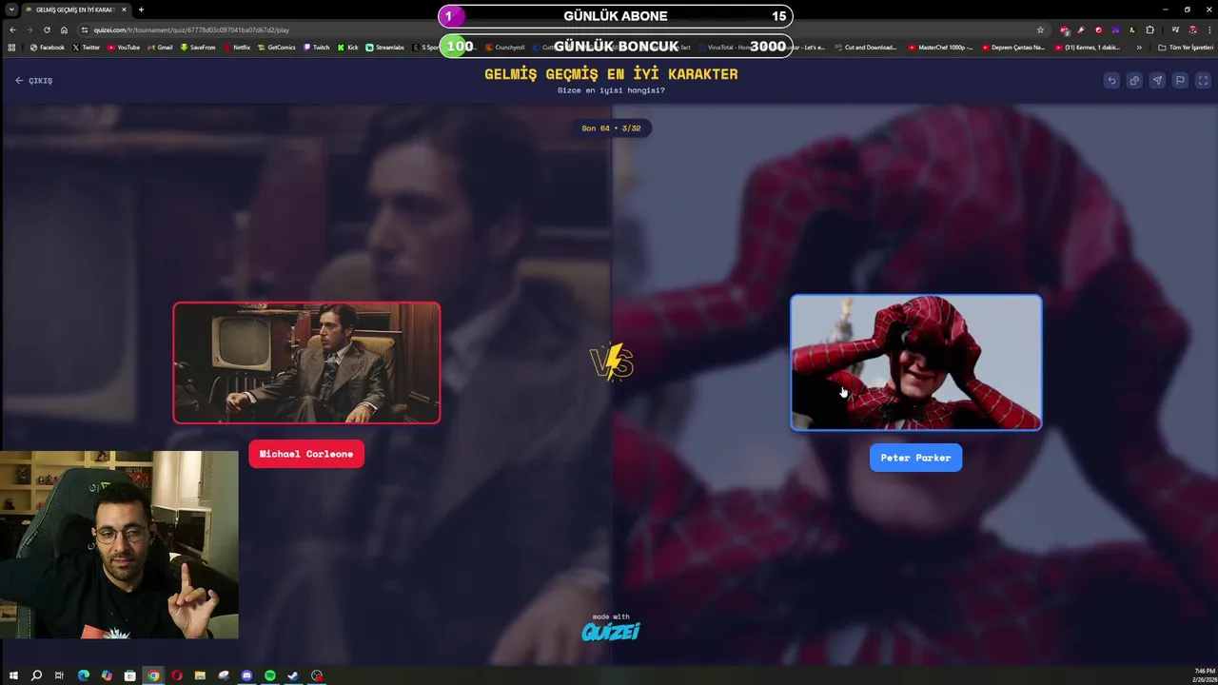This screenshot has width=1218, height=685.
Task: Click the Son 64 round progress badge
Action: [x=611, y=127]
